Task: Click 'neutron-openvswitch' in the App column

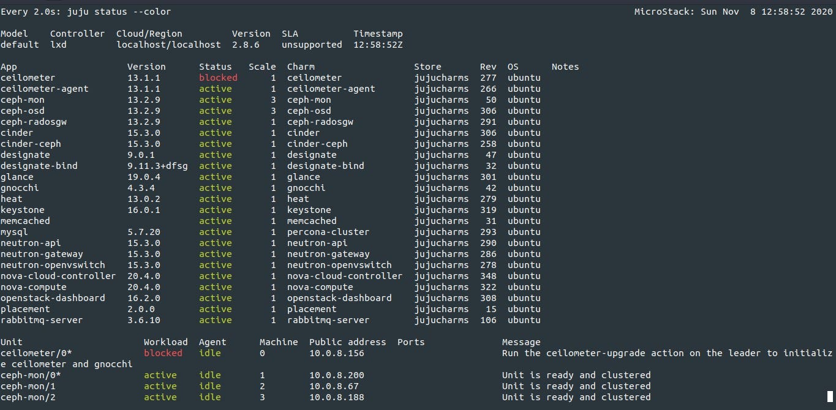Action: [x=53, y=265]
